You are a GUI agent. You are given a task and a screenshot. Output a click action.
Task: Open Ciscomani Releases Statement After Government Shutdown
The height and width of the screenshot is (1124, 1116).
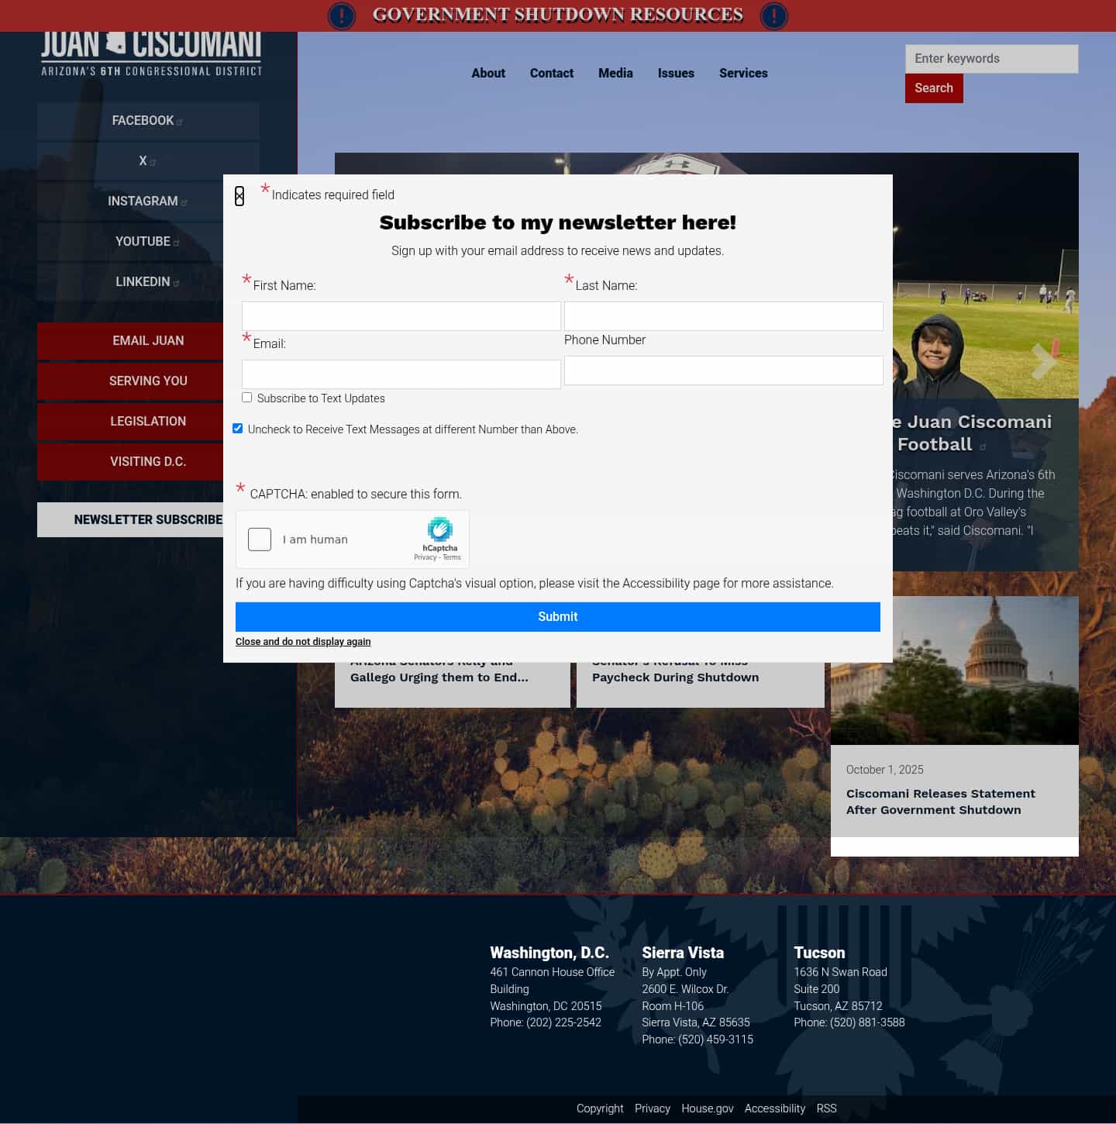tap(941, 802)
